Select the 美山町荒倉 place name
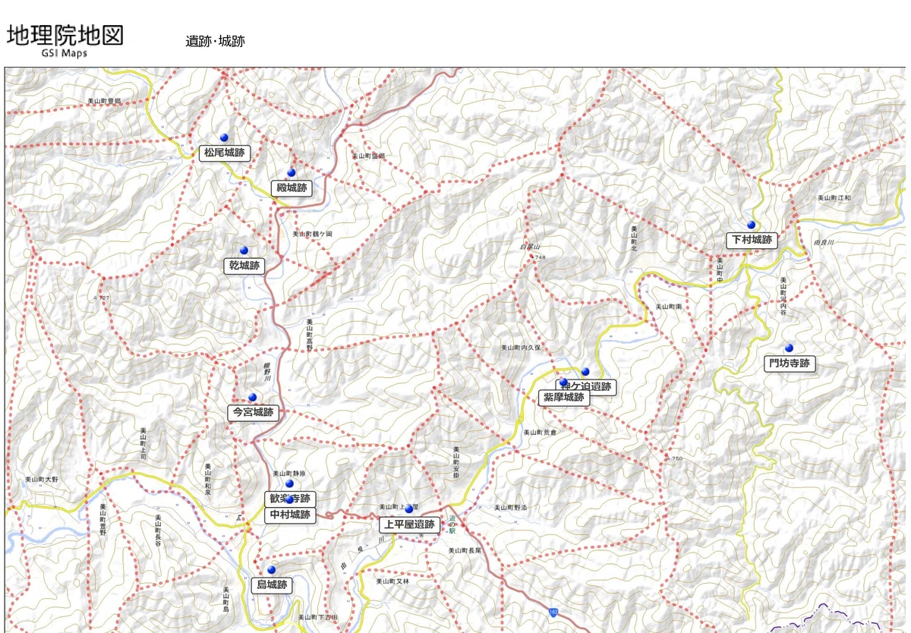This screenshot has height=633, width=911. click(x=541, y=432)
